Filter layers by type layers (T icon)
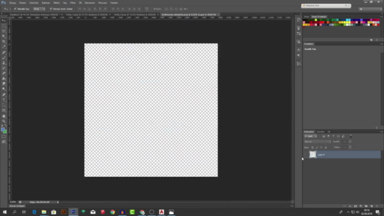The height and width of the screenshot is (216, 384). coord(334,136)
